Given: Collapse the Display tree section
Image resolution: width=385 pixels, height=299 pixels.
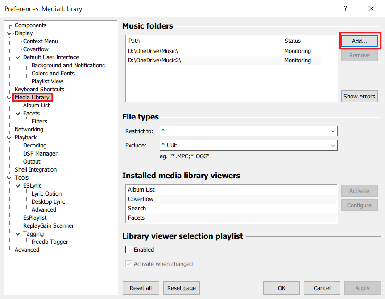Looking at the screenshot, I should point(9,33).
